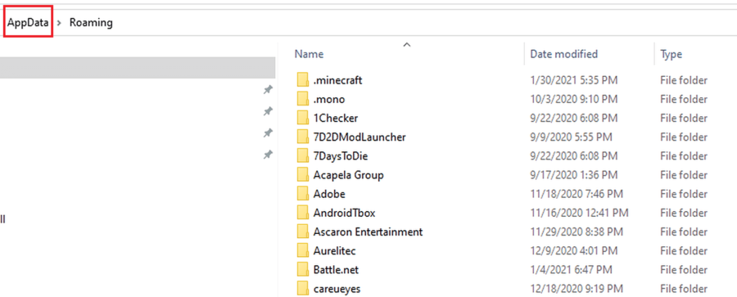Select the highlighted item in navigation pane
Image resolution: width=737 pixels, height=297 pixels.
click(x=138, y=68)
